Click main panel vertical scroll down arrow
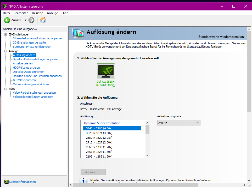The image size is (252, 187). click(x=249, y=180)
